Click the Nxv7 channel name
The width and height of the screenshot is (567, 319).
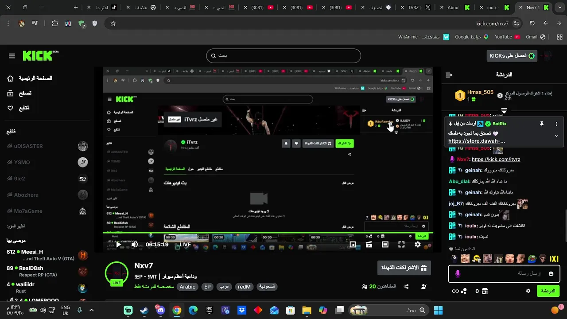click(x=144, y=265)
